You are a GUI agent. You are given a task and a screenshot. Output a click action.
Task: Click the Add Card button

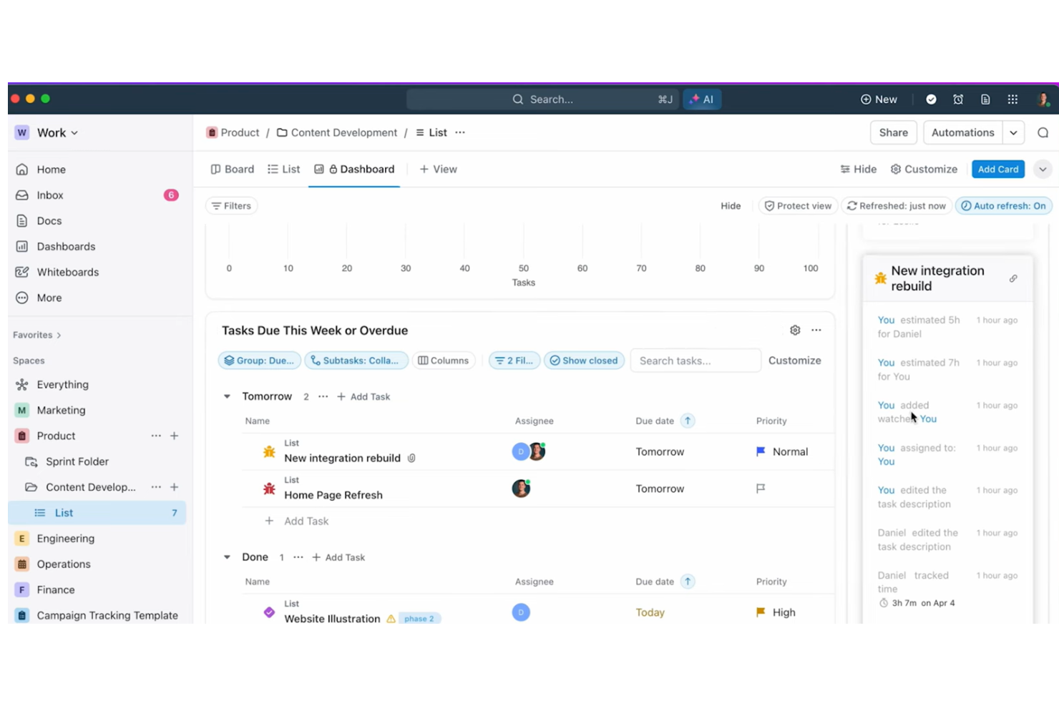click(997, 169)
